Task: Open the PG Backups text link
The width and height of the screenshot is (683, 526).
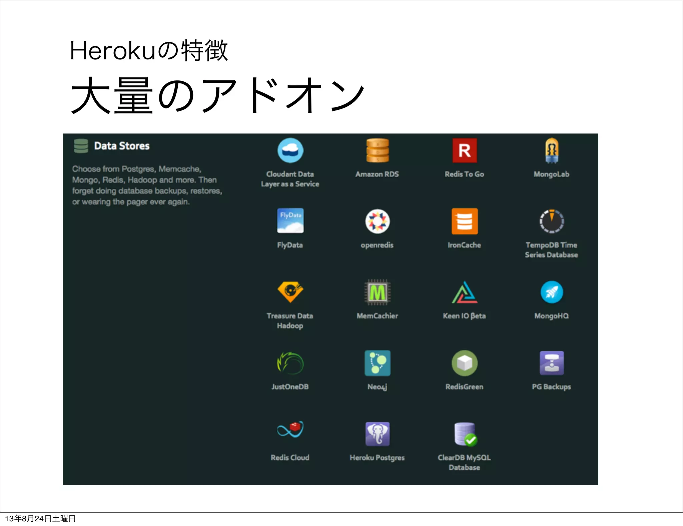Action: pyautogui.click(x=552, y=387)
